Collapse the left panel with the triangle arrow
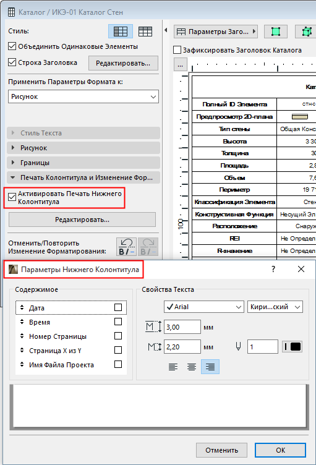Screen dimensions: 316x465 coord(166,30)
